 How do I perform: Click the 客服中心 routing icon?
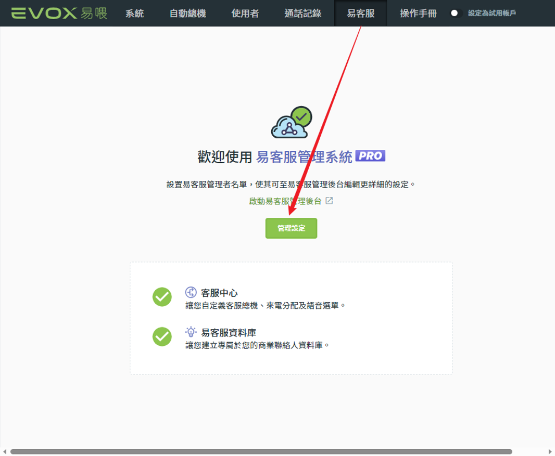(x=191, y=292)
